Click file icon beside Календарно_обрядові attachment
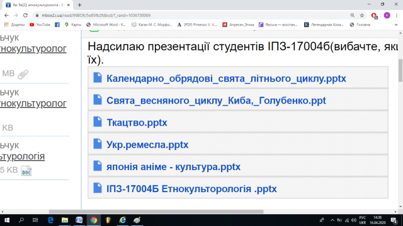 [x=98, y=78]
